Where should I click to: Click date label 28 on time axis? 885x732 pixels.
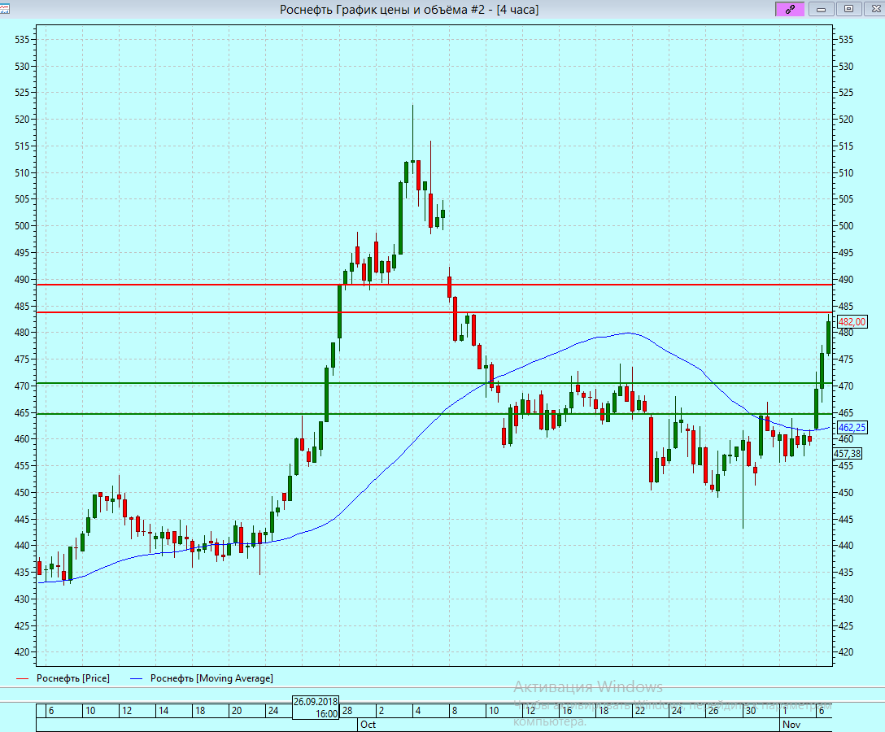347,711
